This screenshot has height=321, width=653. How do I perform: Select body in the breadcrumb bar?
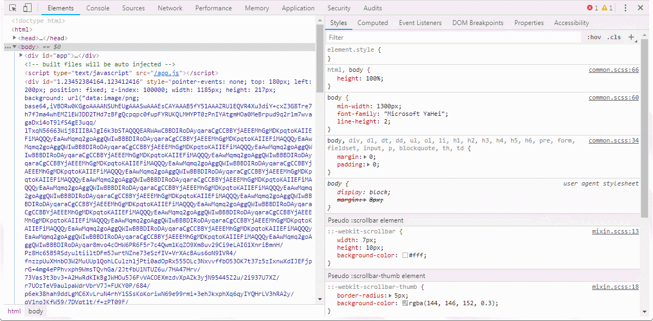pos(36,311)
